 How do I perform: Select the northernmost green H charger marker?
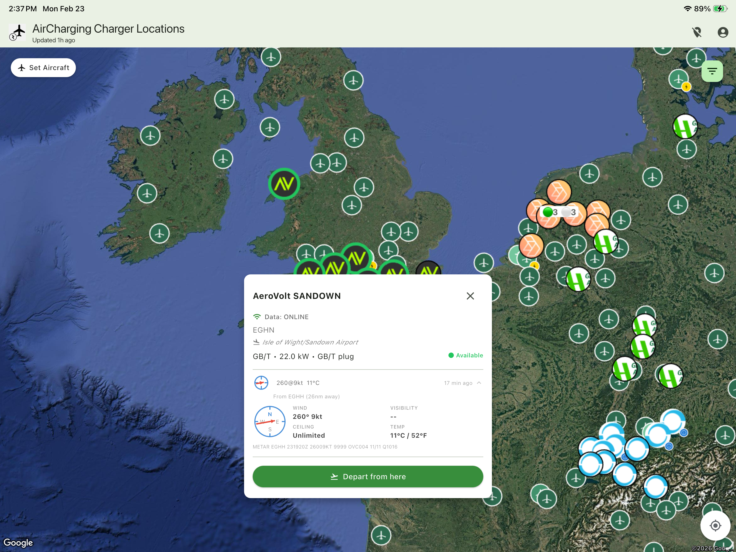pyautogui.click(x=685, y=126)
